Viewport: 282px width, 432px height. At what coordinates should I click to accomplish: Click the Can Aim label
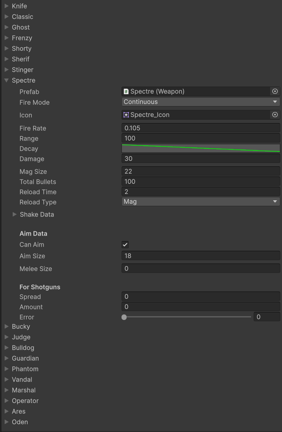[x=32, y=245]
